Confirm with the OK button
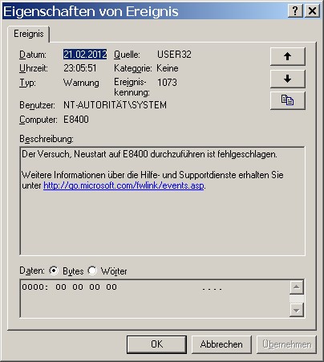This screenshot has height=362, width=324. coord(156,344)
